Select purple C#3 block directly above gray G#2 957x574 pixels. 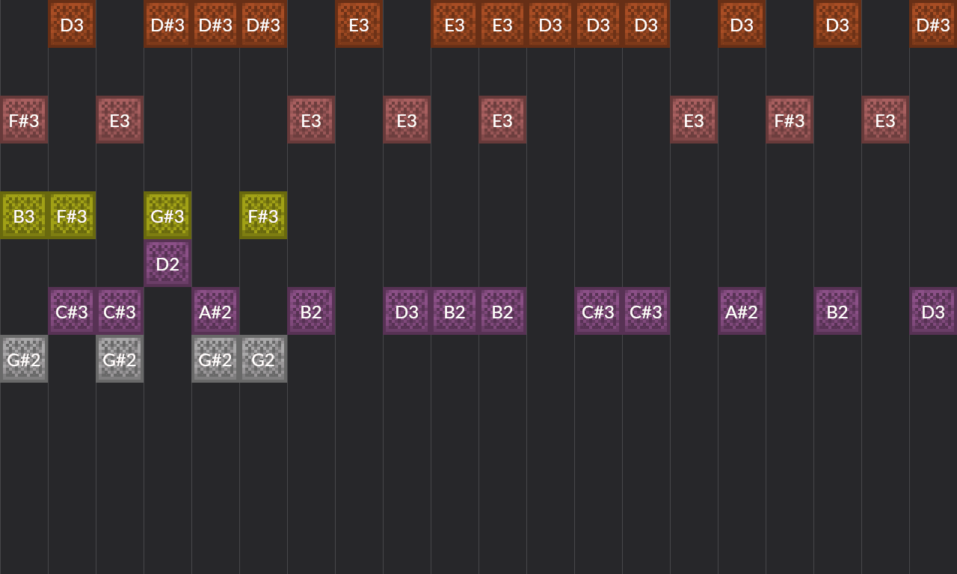(x=120, y=311)
